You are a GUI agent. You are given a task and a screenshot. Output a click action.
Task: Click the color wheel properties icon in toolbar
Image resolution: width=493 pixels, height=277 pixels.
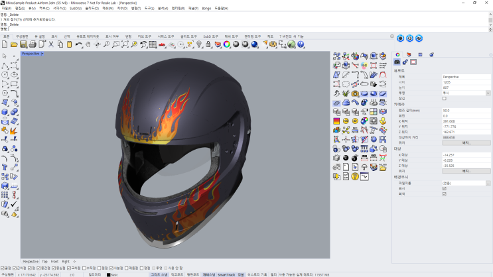click(227, 44)
